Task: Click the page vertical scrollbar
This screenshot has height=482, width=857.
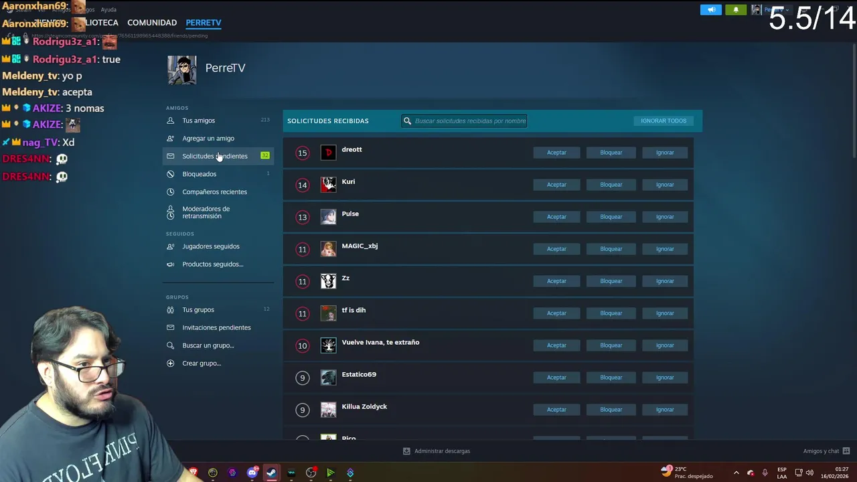Action: 853,100
